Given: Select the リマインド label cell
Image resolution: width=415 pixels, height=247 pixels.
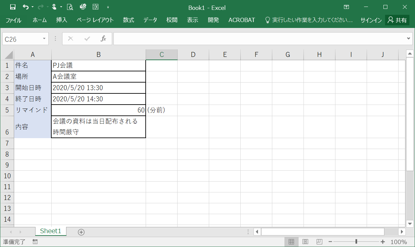Looking at the screenshot, I should 33,110.
